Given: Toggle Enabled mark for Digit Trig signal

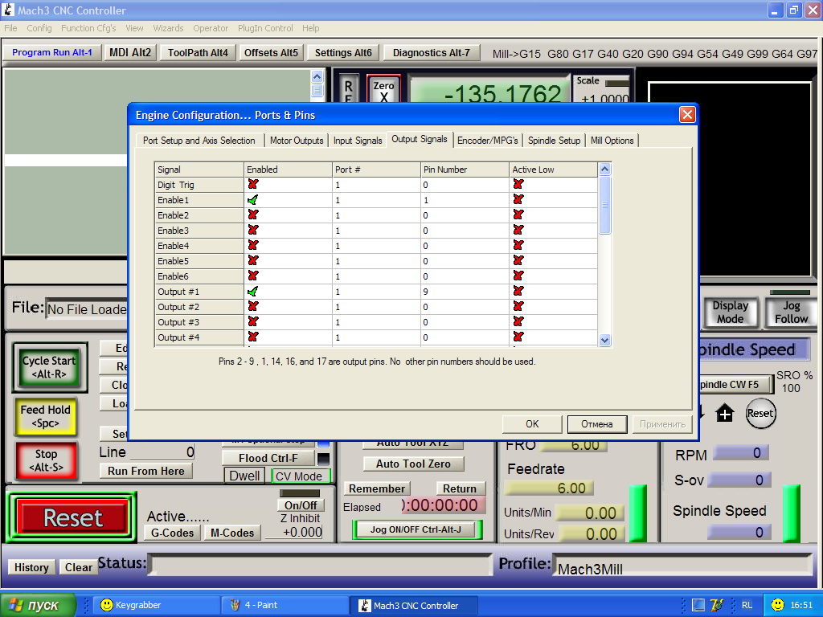Looking at the screenshot, I should pos(253,184).
